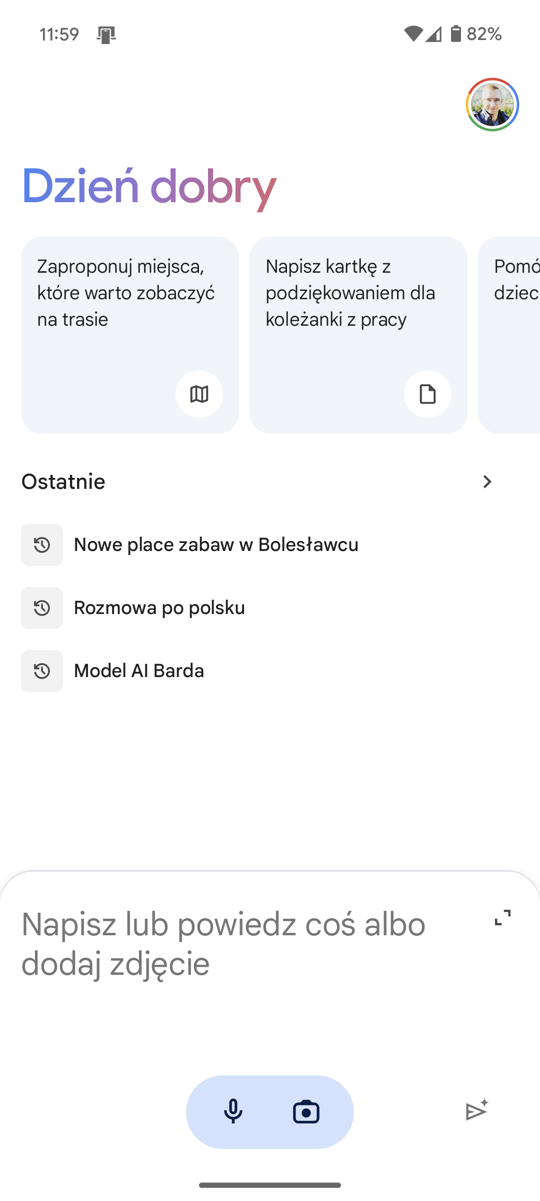Open the account profile picture
Screen dimensions: 540x1201
[492, 105]
